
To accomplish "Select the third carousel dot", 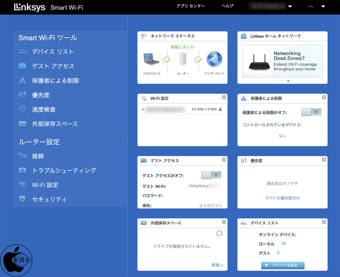I will (288, 81).
